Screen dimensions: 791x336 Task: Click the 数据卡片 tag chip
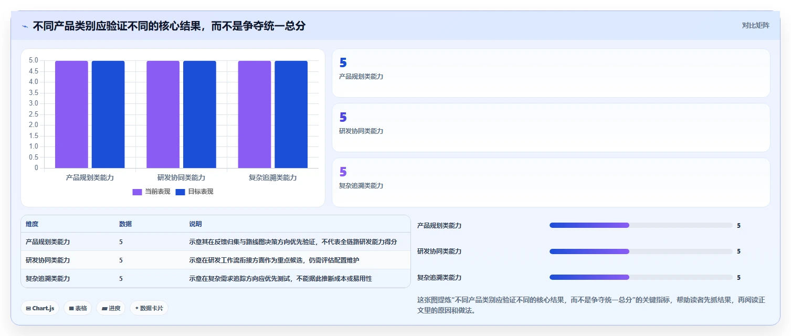(x=149, y=308)
